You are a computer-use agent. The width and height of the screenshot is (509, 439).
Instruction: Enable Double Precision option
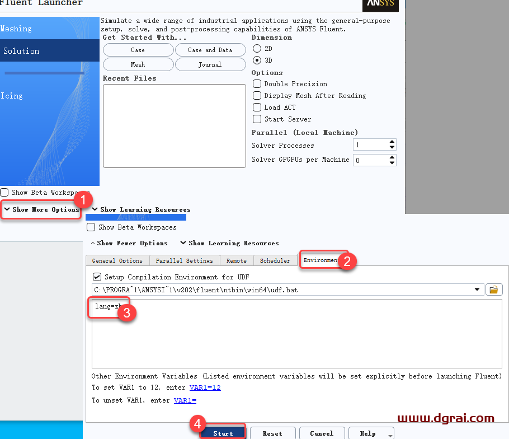point(257,84)
